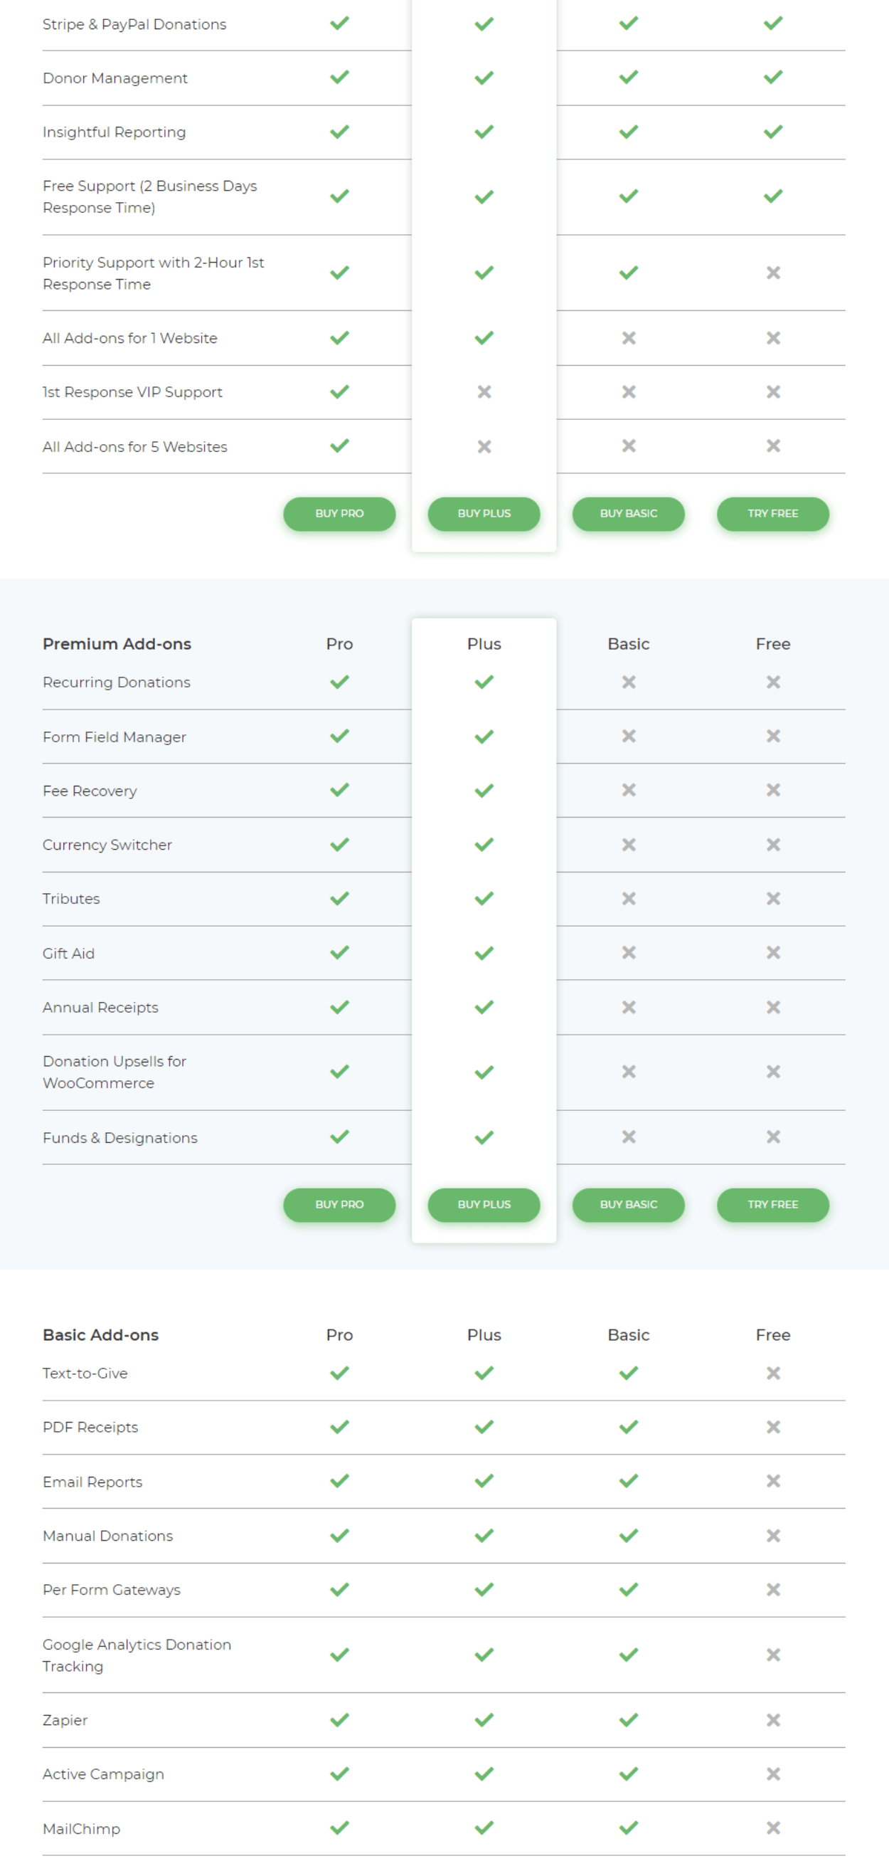Click the Recurring Donations label
This screenshot has height=1861, width=889.
[x=116, y=682]
